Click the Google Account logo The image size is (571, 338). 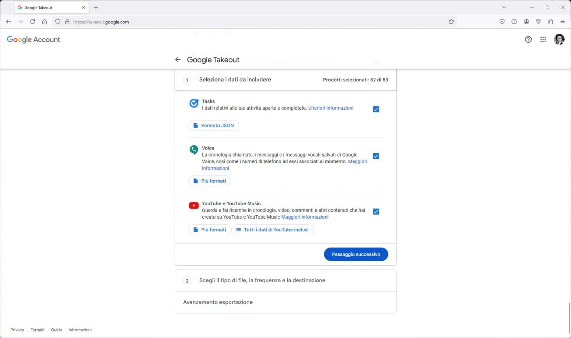(x=33, y=39)
